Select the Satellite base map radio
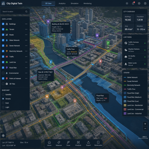 (x=3, y=95)
